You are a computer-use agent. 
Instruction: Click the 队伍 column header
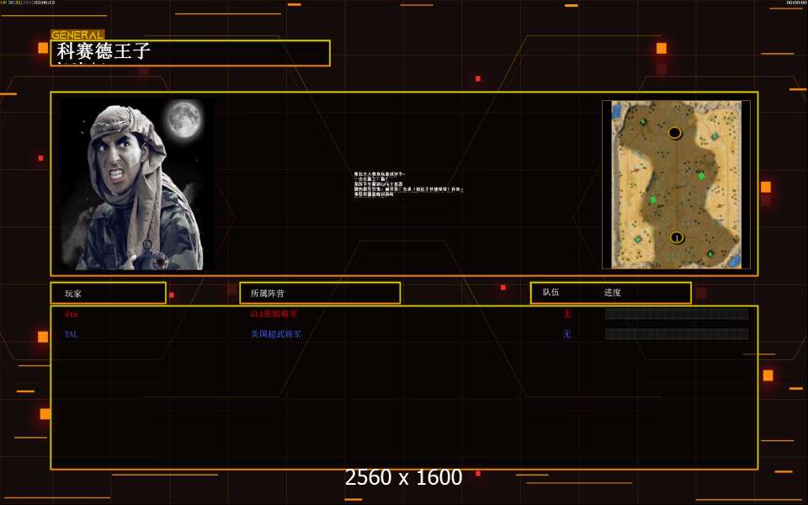551,293
